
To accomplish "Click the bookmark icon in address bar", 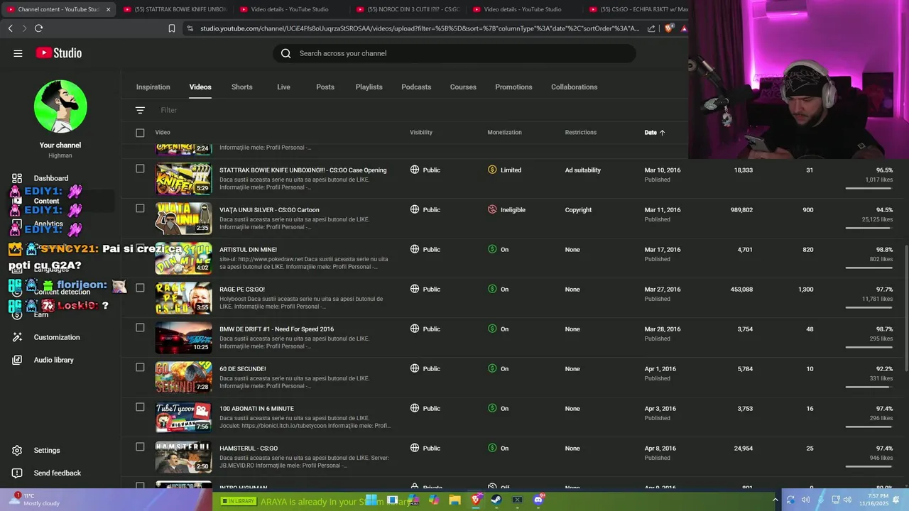I will 172,28.
